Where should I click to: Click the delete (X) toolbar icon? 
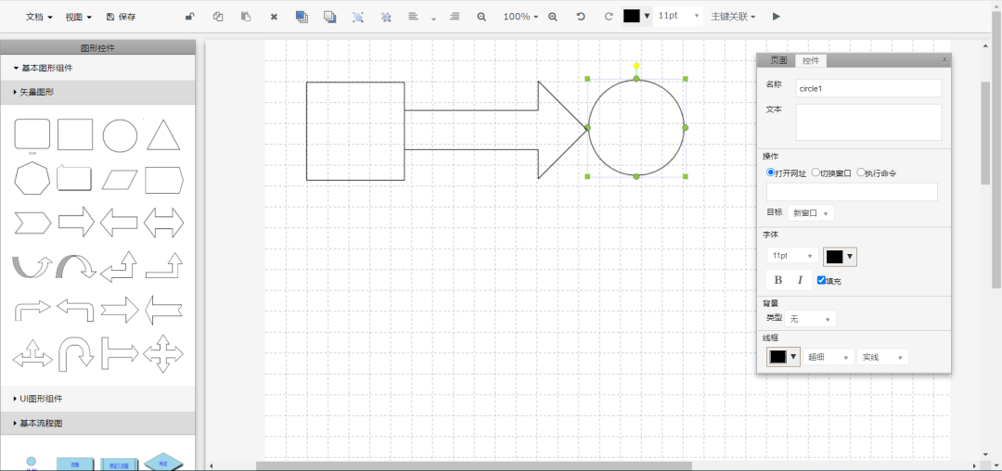pyautogui.click(x=274, y=17)
